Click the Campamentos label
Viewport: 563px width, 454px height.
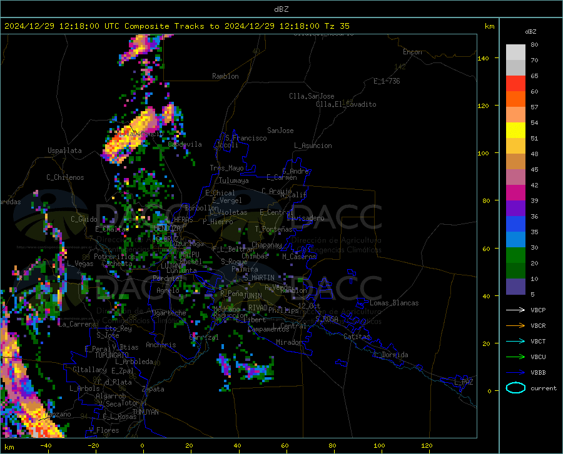268,329
